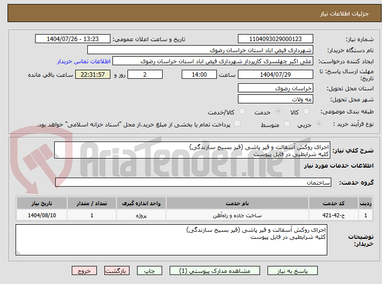Click the تاریخ نیاز column header

42,203
